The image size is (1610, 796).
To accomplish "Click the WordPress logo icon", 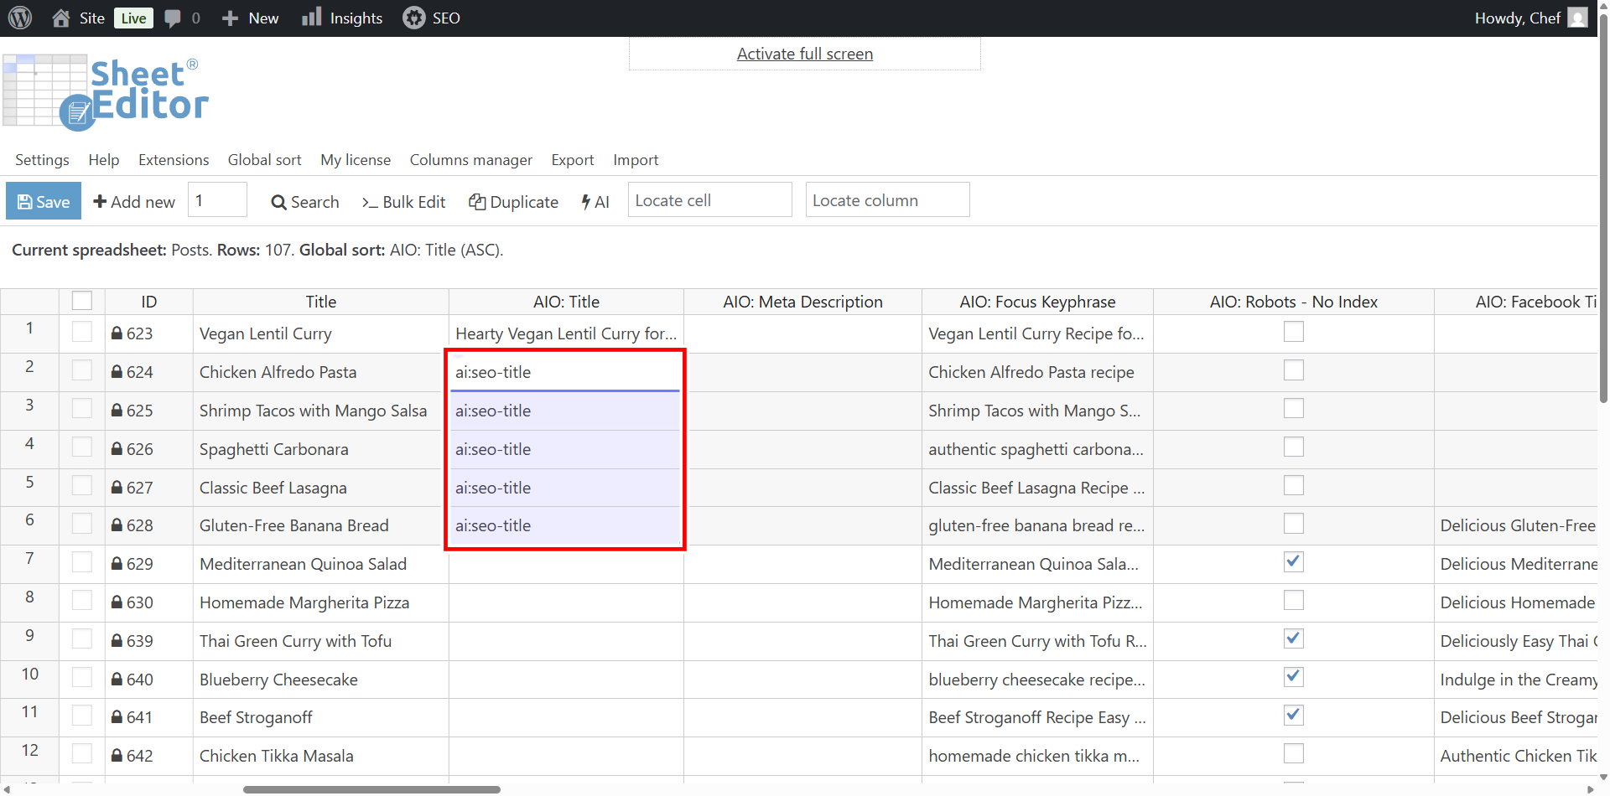I will pyautogui.click(x=20, y=18).
